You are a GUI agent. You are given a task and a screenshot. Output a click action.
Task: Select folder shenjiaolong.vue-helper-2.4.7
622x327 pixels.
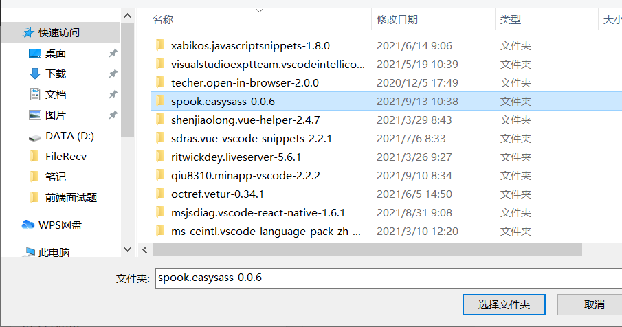click(x=245, y=120)
